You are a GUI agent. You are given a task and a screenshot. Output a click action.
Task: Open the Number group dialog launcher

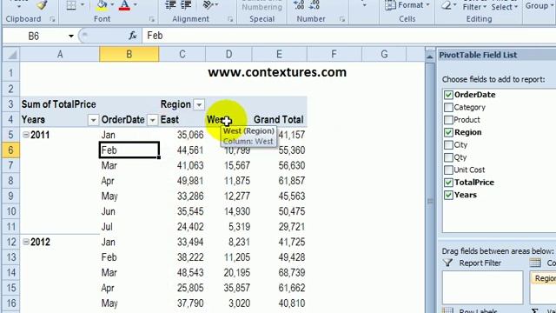(342, 19)
